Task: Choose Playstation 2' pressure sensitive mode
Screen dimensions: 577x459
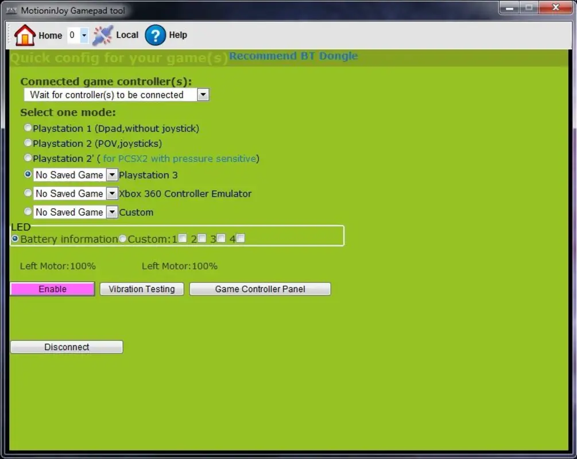Action: coord(28,157)
